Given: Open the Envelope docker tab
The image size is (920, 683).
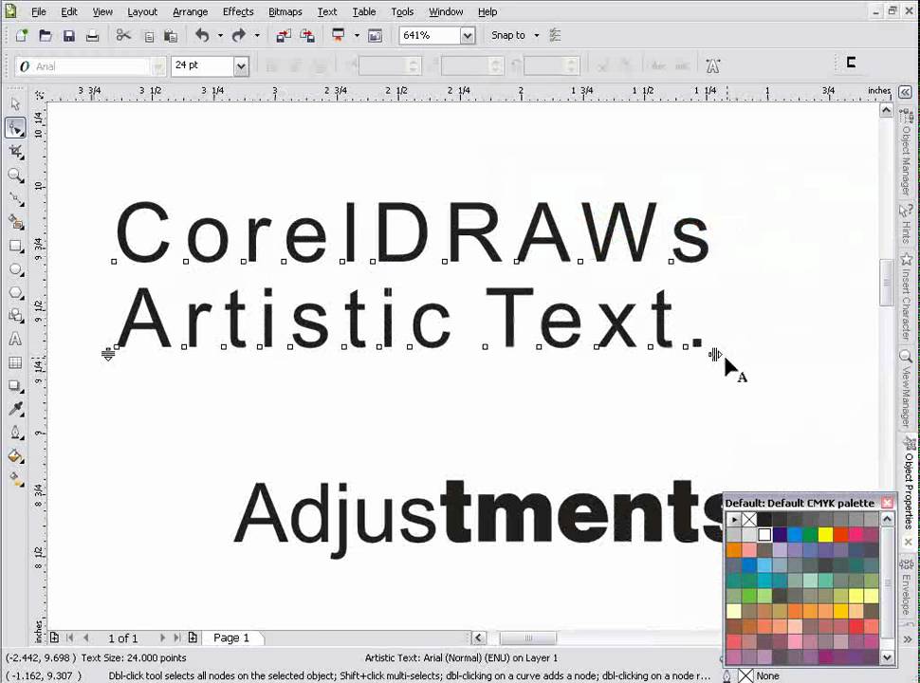Looking at the screenshot, I should (x=909, y=587).
